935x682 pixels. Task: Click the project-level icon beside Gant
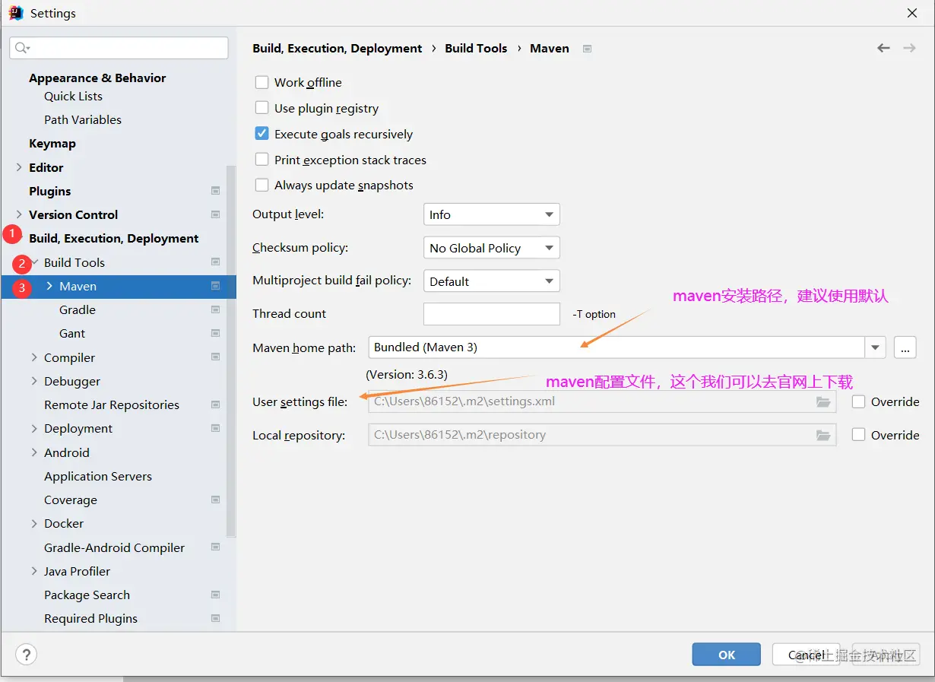click(x=216, y=333)
